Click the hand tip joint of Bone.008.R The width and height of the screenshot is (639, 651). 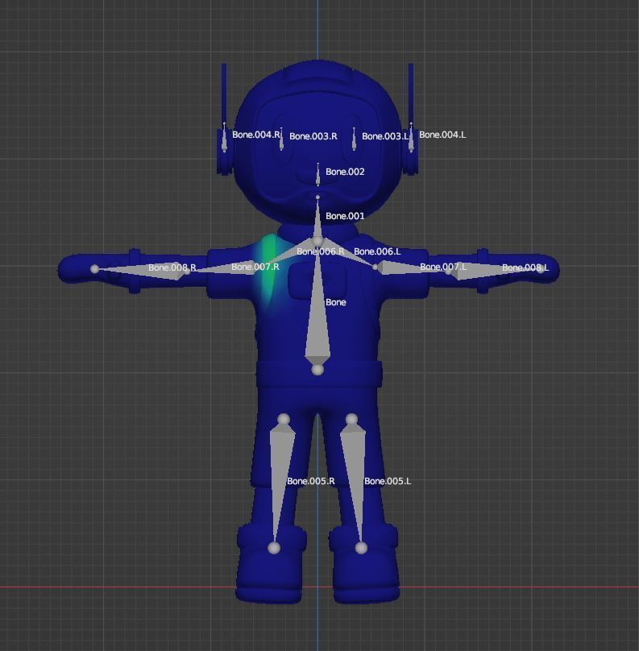pyautogui.click(x=94, y=269)
